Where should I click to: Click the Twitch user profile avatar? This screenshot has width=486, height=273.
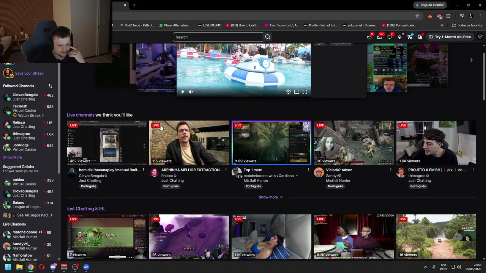480,37
